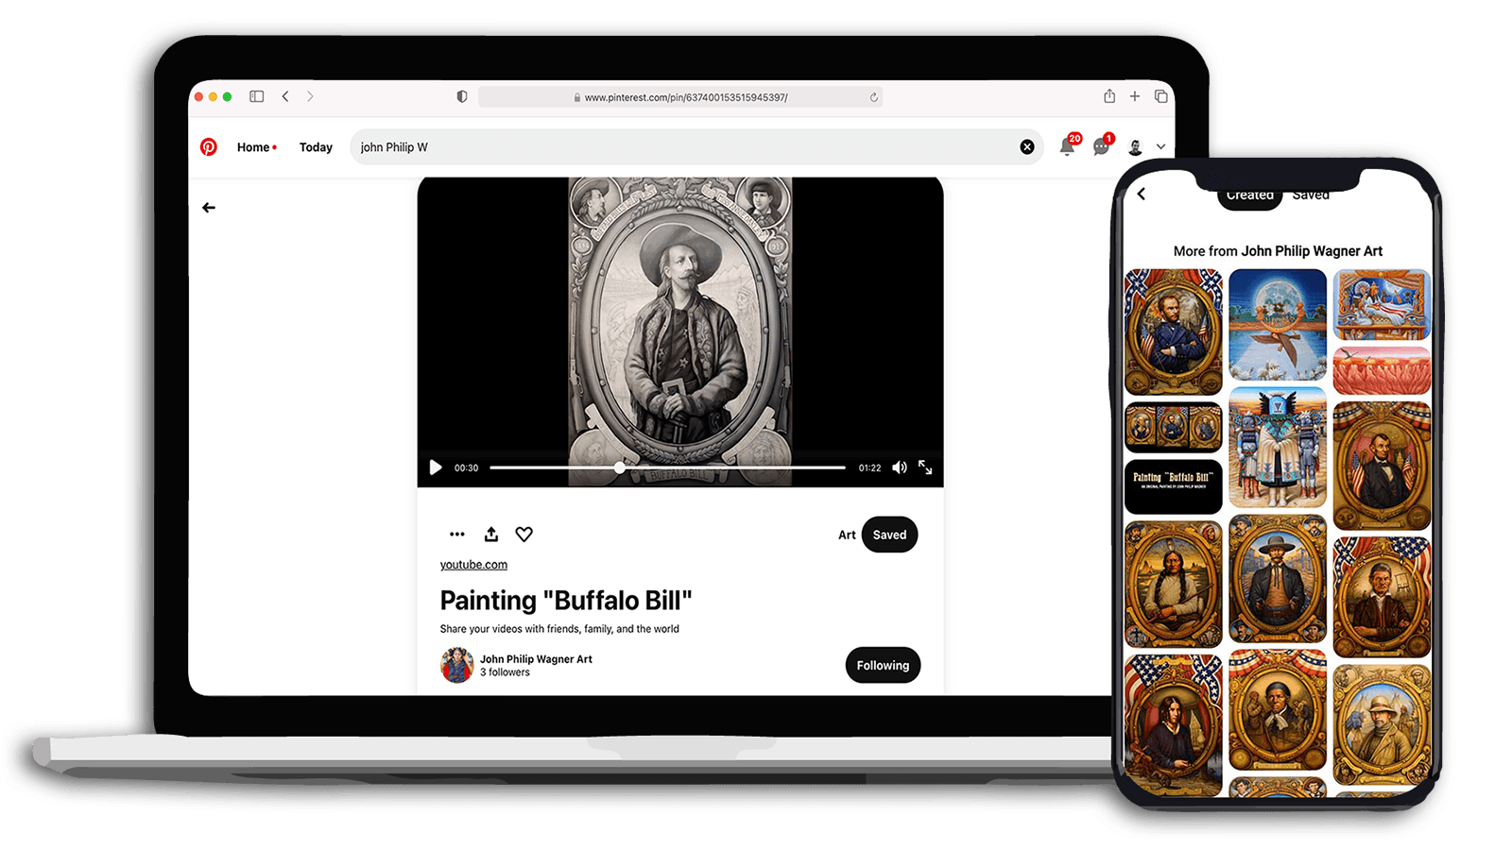Select the Today menu item
Image resolution: width=1495 pixels, height=850 pixels.
316,147
